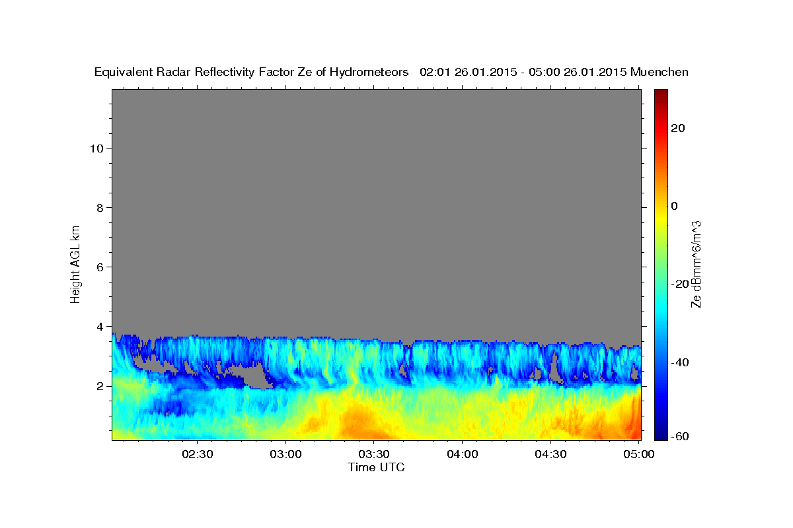
Task: Click the colorbar tick label '-60'
Action: (680, 436)
